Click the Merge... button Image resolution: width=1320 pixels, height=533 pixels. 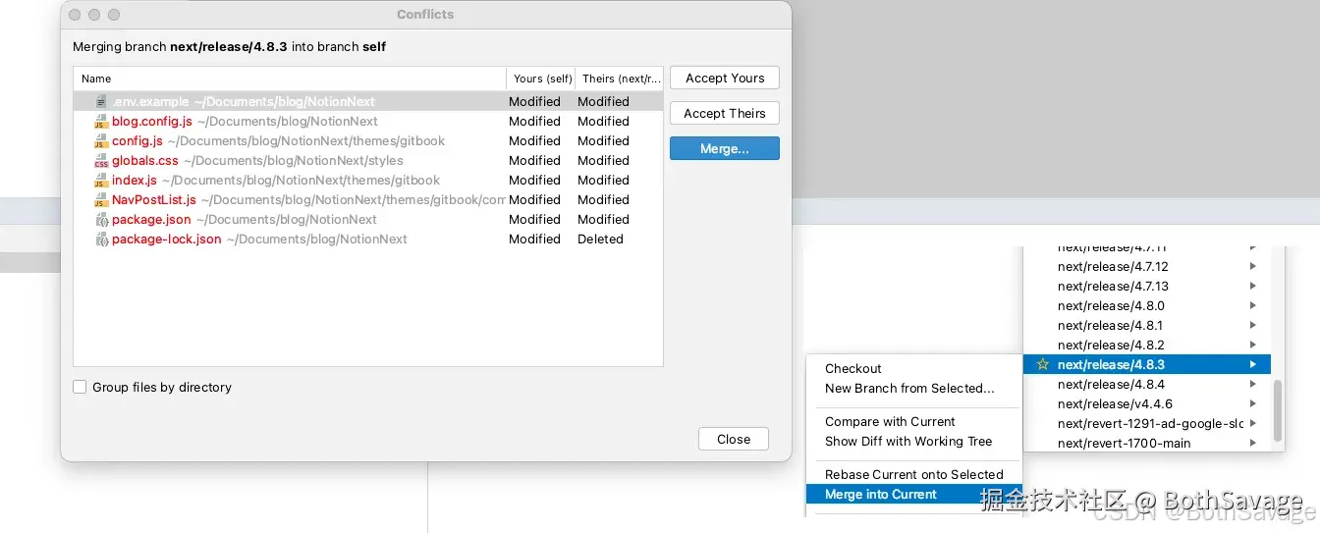(725, 148)
